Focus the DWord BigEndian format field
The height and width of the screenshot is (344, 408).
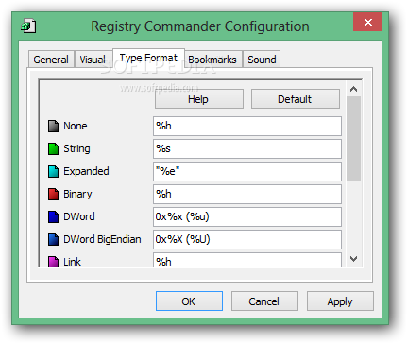point(247,239)
